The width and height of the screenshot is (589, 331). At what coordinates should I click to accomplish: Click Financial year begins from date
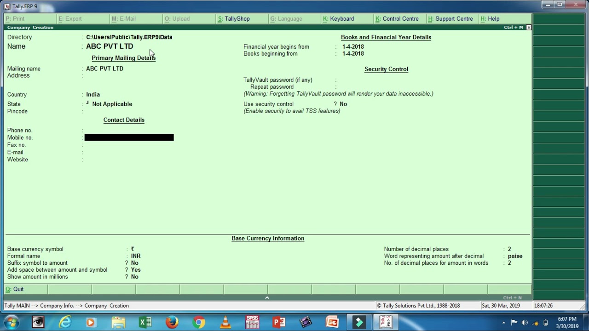click(x=353, y=47)
